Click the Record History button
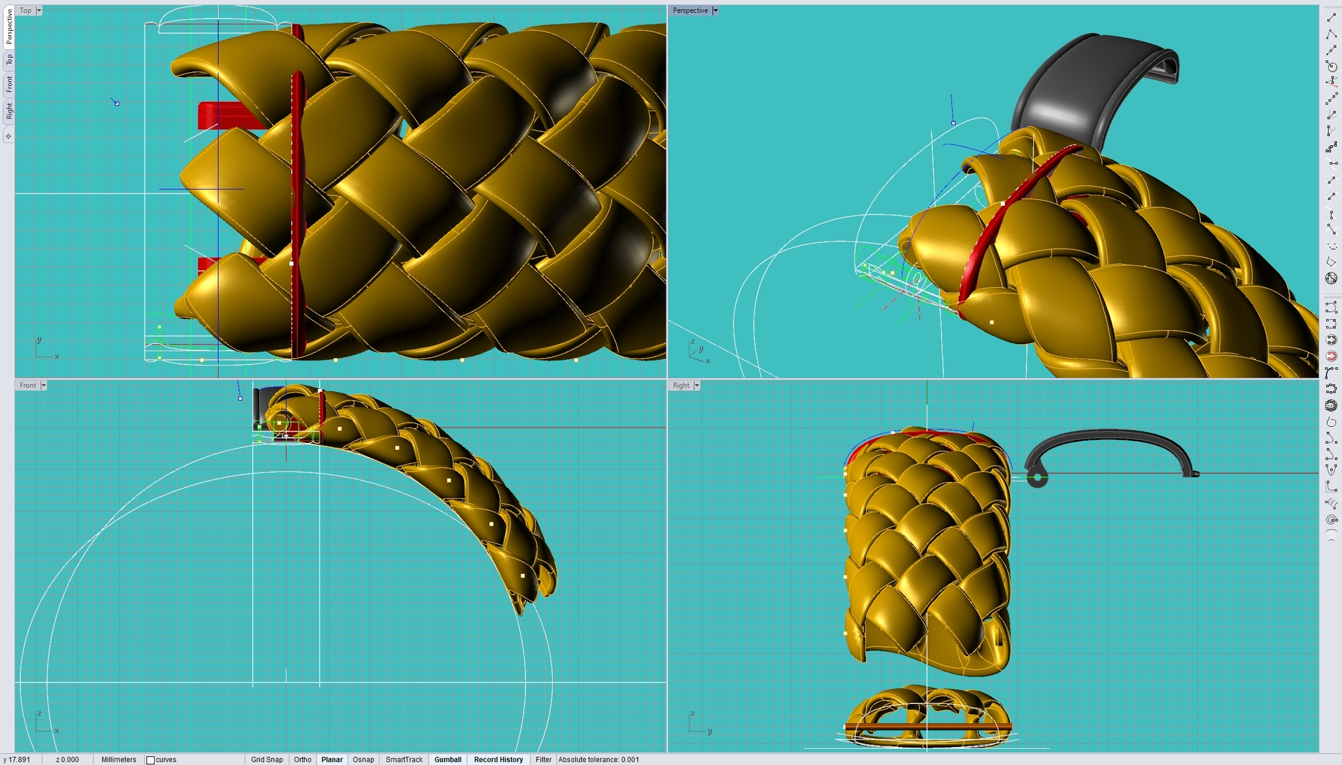The image size is (1342, 765). pos(498,759)
